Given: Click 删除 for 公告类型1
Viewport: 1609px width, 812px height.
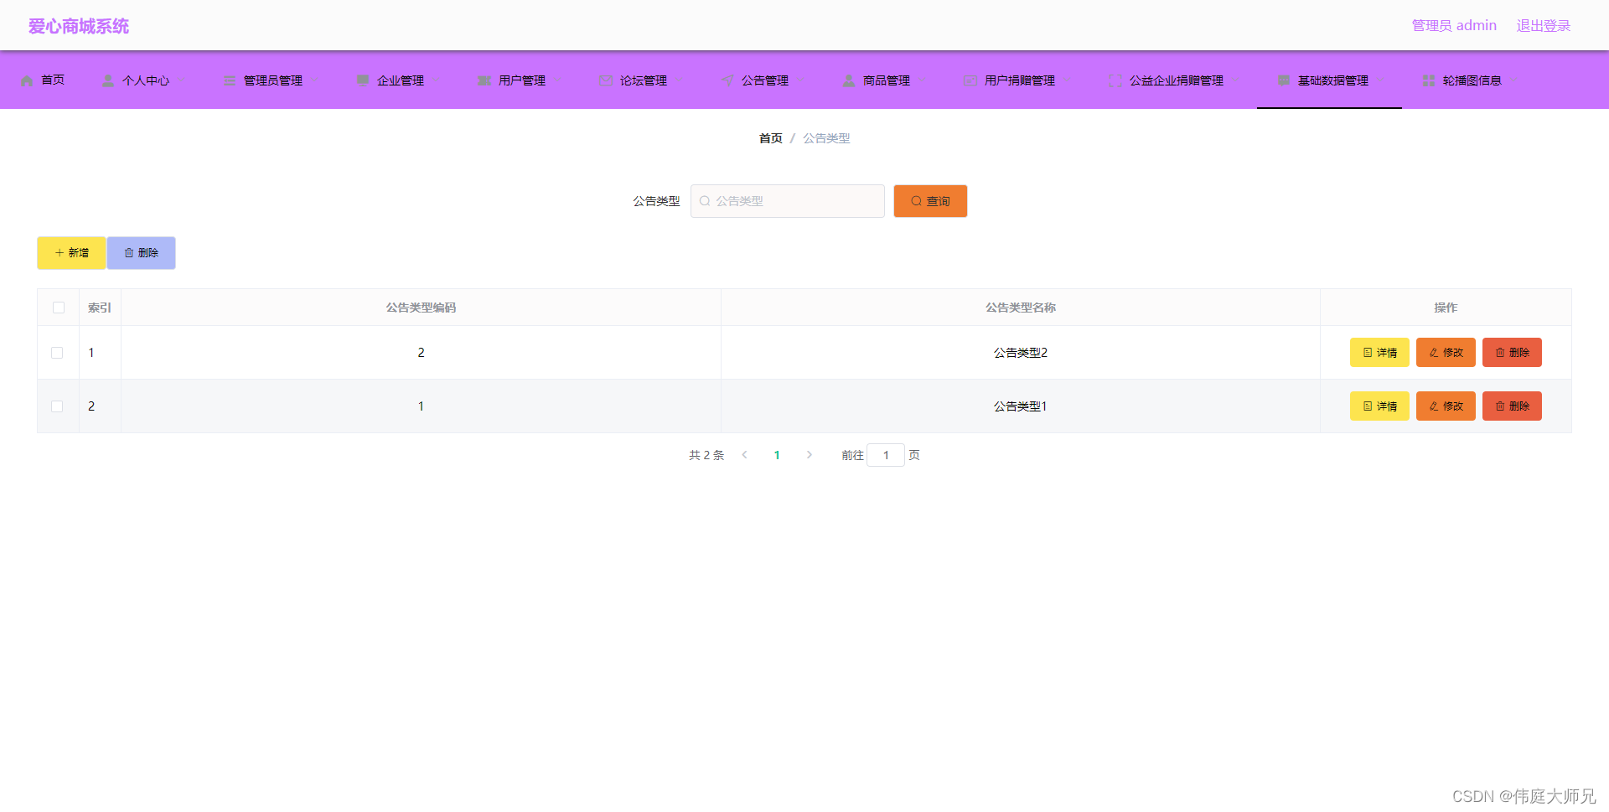Looking at the screenshot, I should click(1512, 406).
